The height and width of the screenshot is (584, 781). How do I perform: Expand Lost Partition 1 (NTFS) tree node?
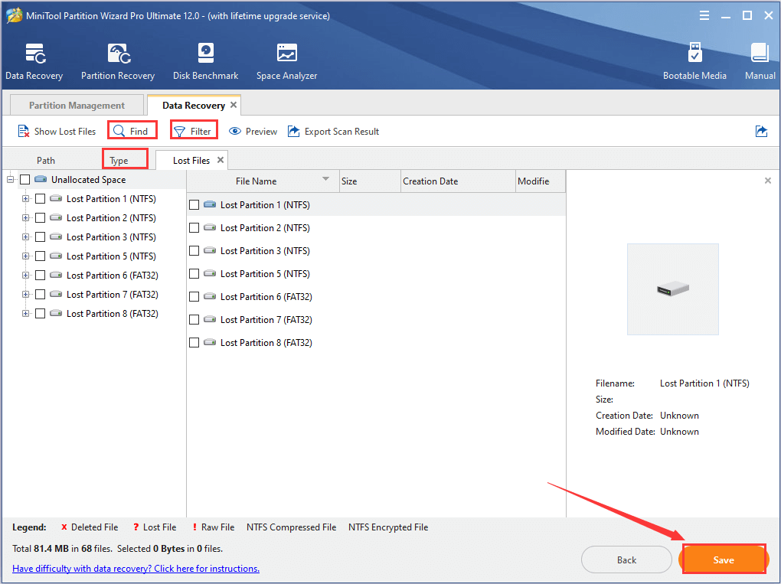25,199
